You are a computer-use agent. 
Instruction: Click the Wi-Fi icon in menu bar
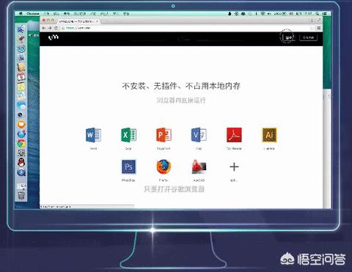click(x=263, y=14)
